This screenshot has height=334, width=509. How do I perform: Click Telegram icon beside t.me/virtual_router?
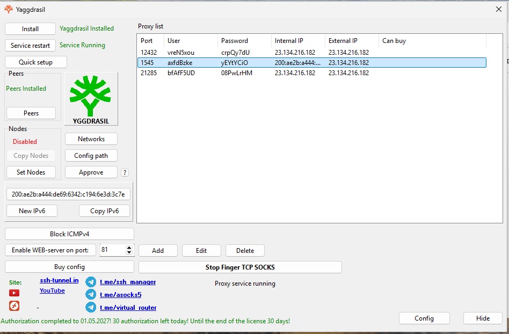click(91, 308)
